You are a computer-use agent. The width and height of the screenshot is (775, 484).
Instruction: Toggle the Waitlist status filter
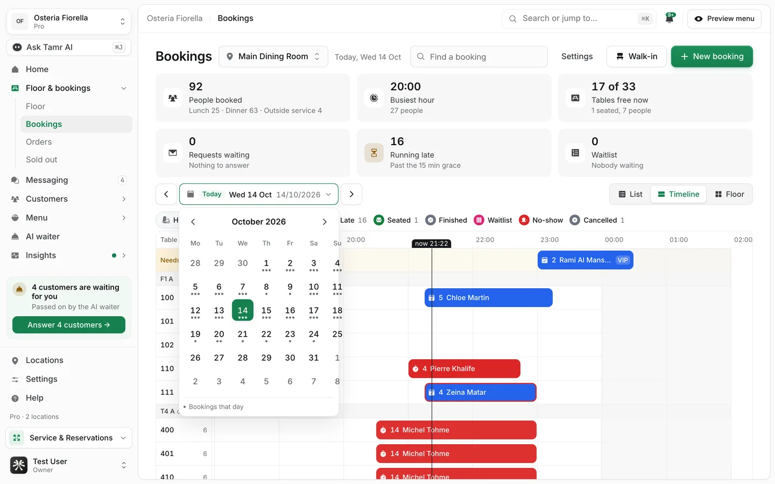(493, 220)
